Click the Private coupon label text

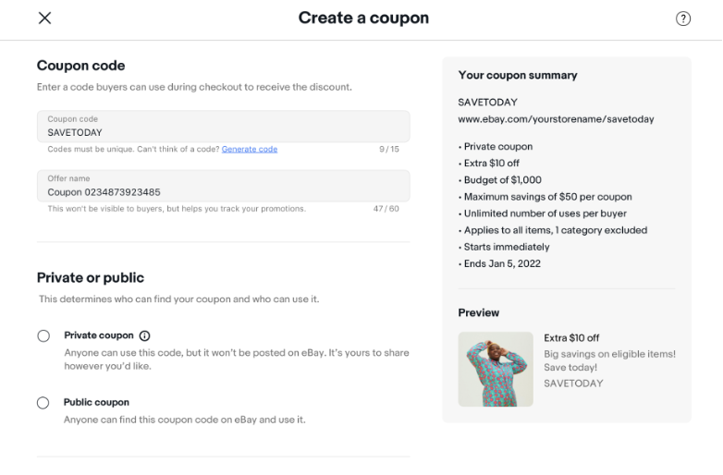99,335
